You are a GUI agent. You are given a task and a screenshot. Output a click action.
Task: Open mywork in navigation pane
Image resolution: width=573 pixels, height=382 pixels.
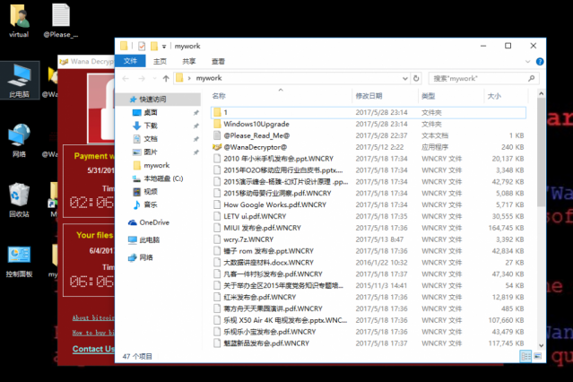pos(156,165)
